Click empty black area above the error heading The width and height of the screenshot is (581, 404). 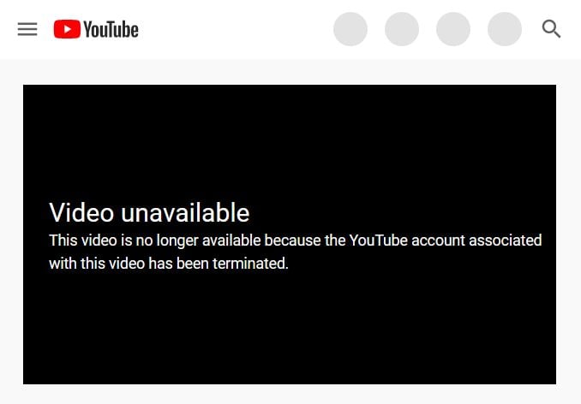tap(290, 140)
